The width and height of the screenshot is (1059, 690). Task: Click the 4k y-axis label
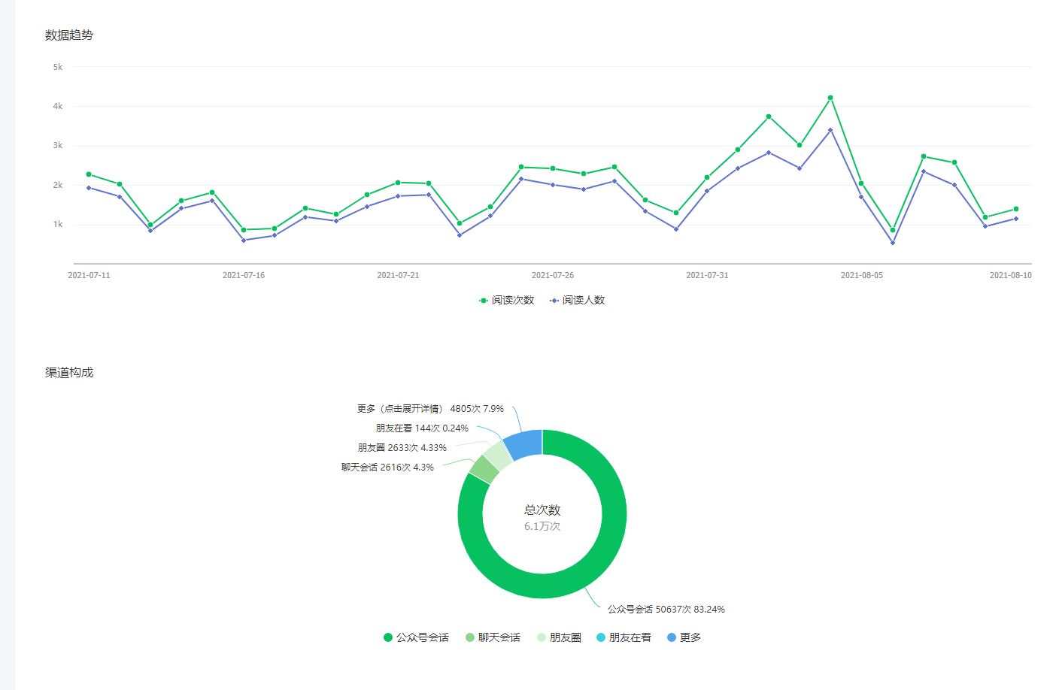pyautogui.click(x=58, y=106)
